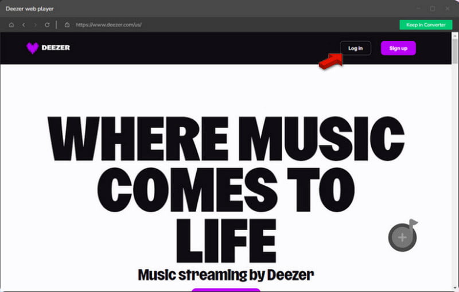Image resolution: width=459 pixels, height=292 pixels.
Task: Click the scroll up arrow on scrollbar
Action: pyautogui.click(x=454, y=36)
